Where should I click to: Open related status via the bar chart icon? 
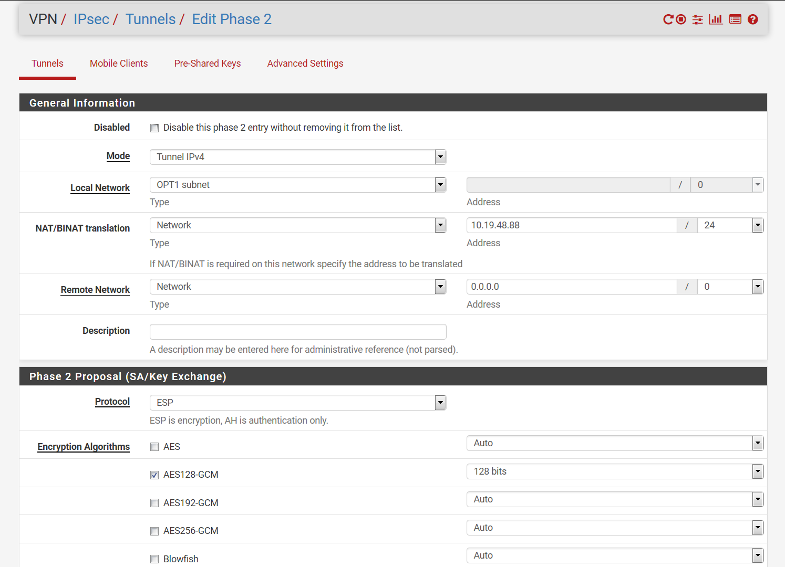716,19
